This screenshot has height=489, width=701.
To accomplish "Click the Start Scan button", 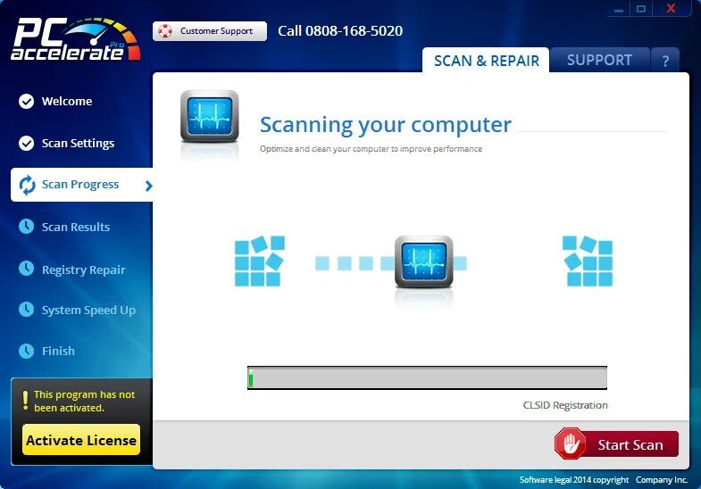I will 616,443.
